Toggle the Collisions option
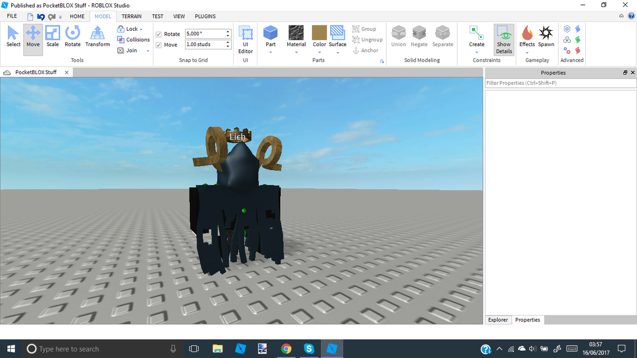This screenshot has height=358, width=637. pyautogui.click(x=134, y=40)
